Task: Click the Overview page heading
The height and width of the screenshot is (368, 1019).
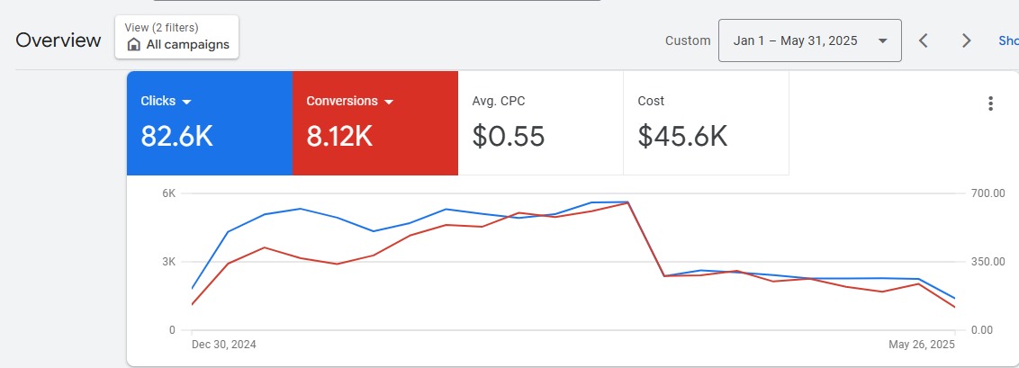Action: (x=59, y=40)
